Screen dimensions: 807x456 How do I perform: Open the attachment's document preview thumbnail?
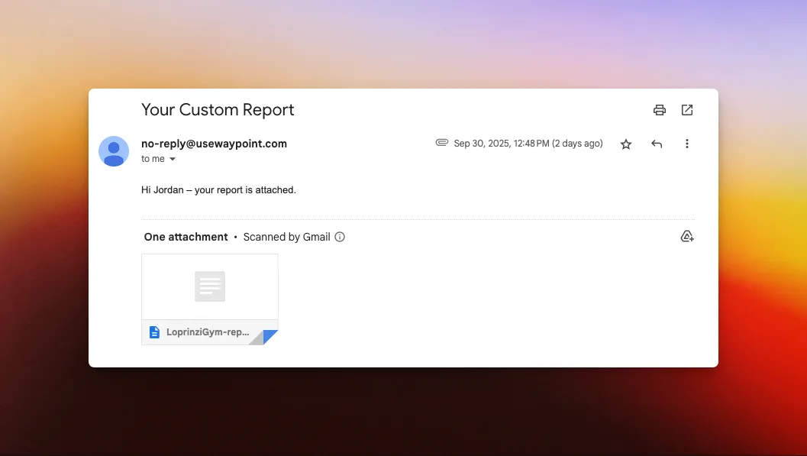tap(210, 286)
